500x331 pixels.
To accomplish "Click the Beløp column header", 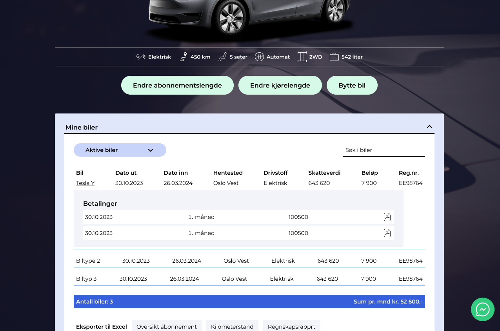I will pos(370,173).
